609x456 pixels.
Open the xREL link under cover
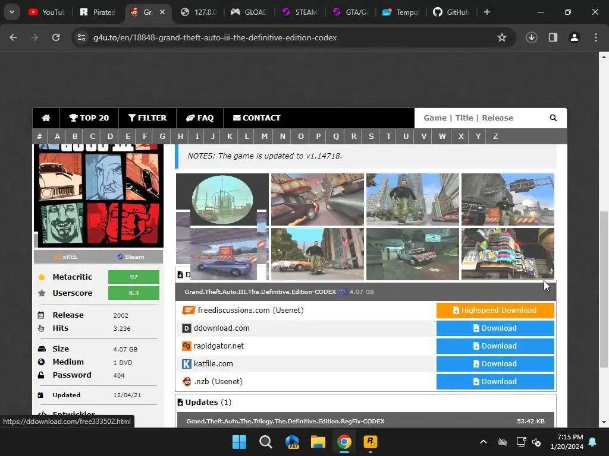(66, 256)
